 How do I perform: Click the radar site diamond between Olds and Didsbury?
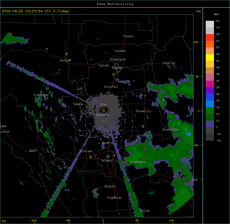pos(104,111)
